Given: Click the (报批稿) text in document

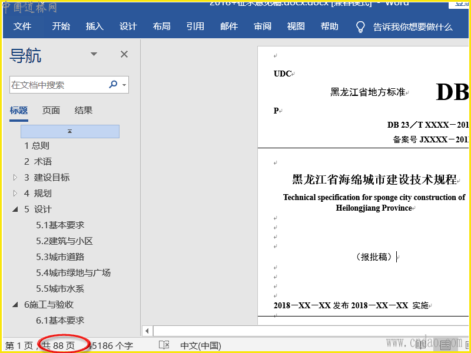Looking at the screenshot, I should coord(374,257).
